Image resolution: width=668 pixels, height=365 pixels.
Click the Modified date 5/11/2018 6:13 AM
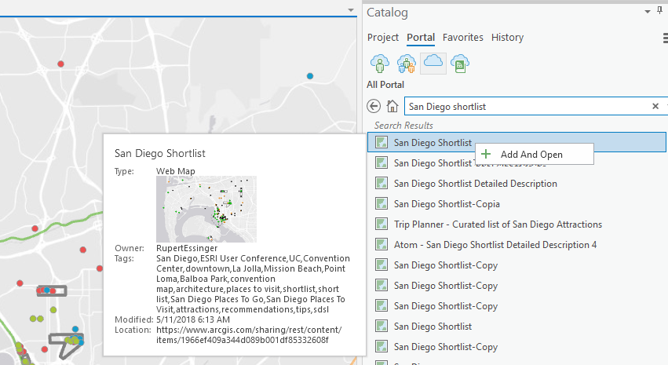pos(193,319)
